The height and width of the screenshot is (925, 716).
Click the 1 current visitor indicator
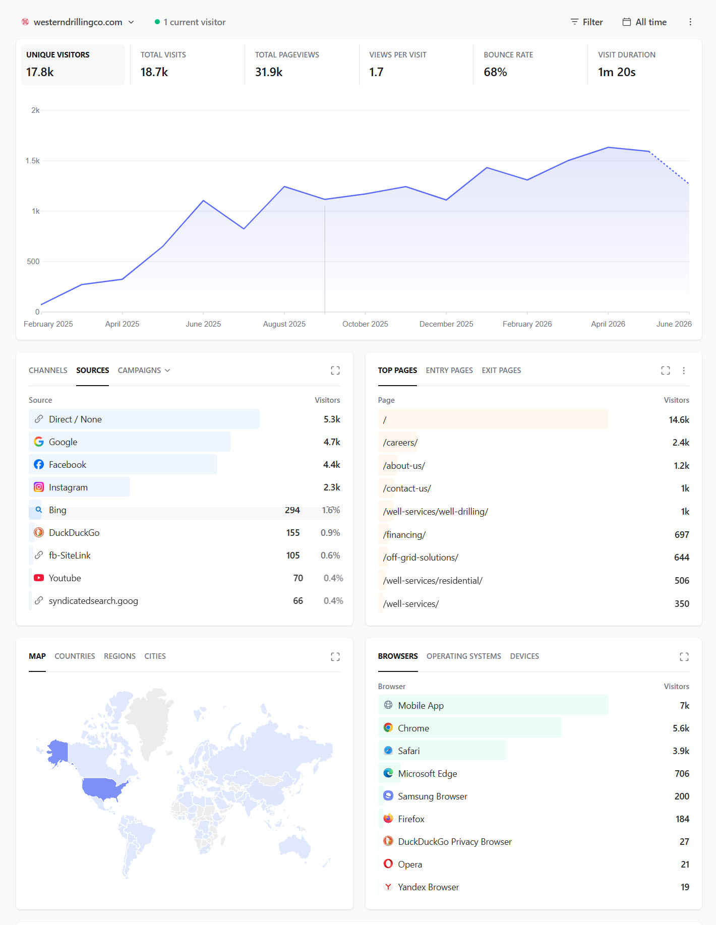(190, 22)
